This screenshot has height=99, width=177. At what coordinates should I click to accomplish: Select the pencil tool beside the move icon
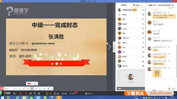click(28, 88)
